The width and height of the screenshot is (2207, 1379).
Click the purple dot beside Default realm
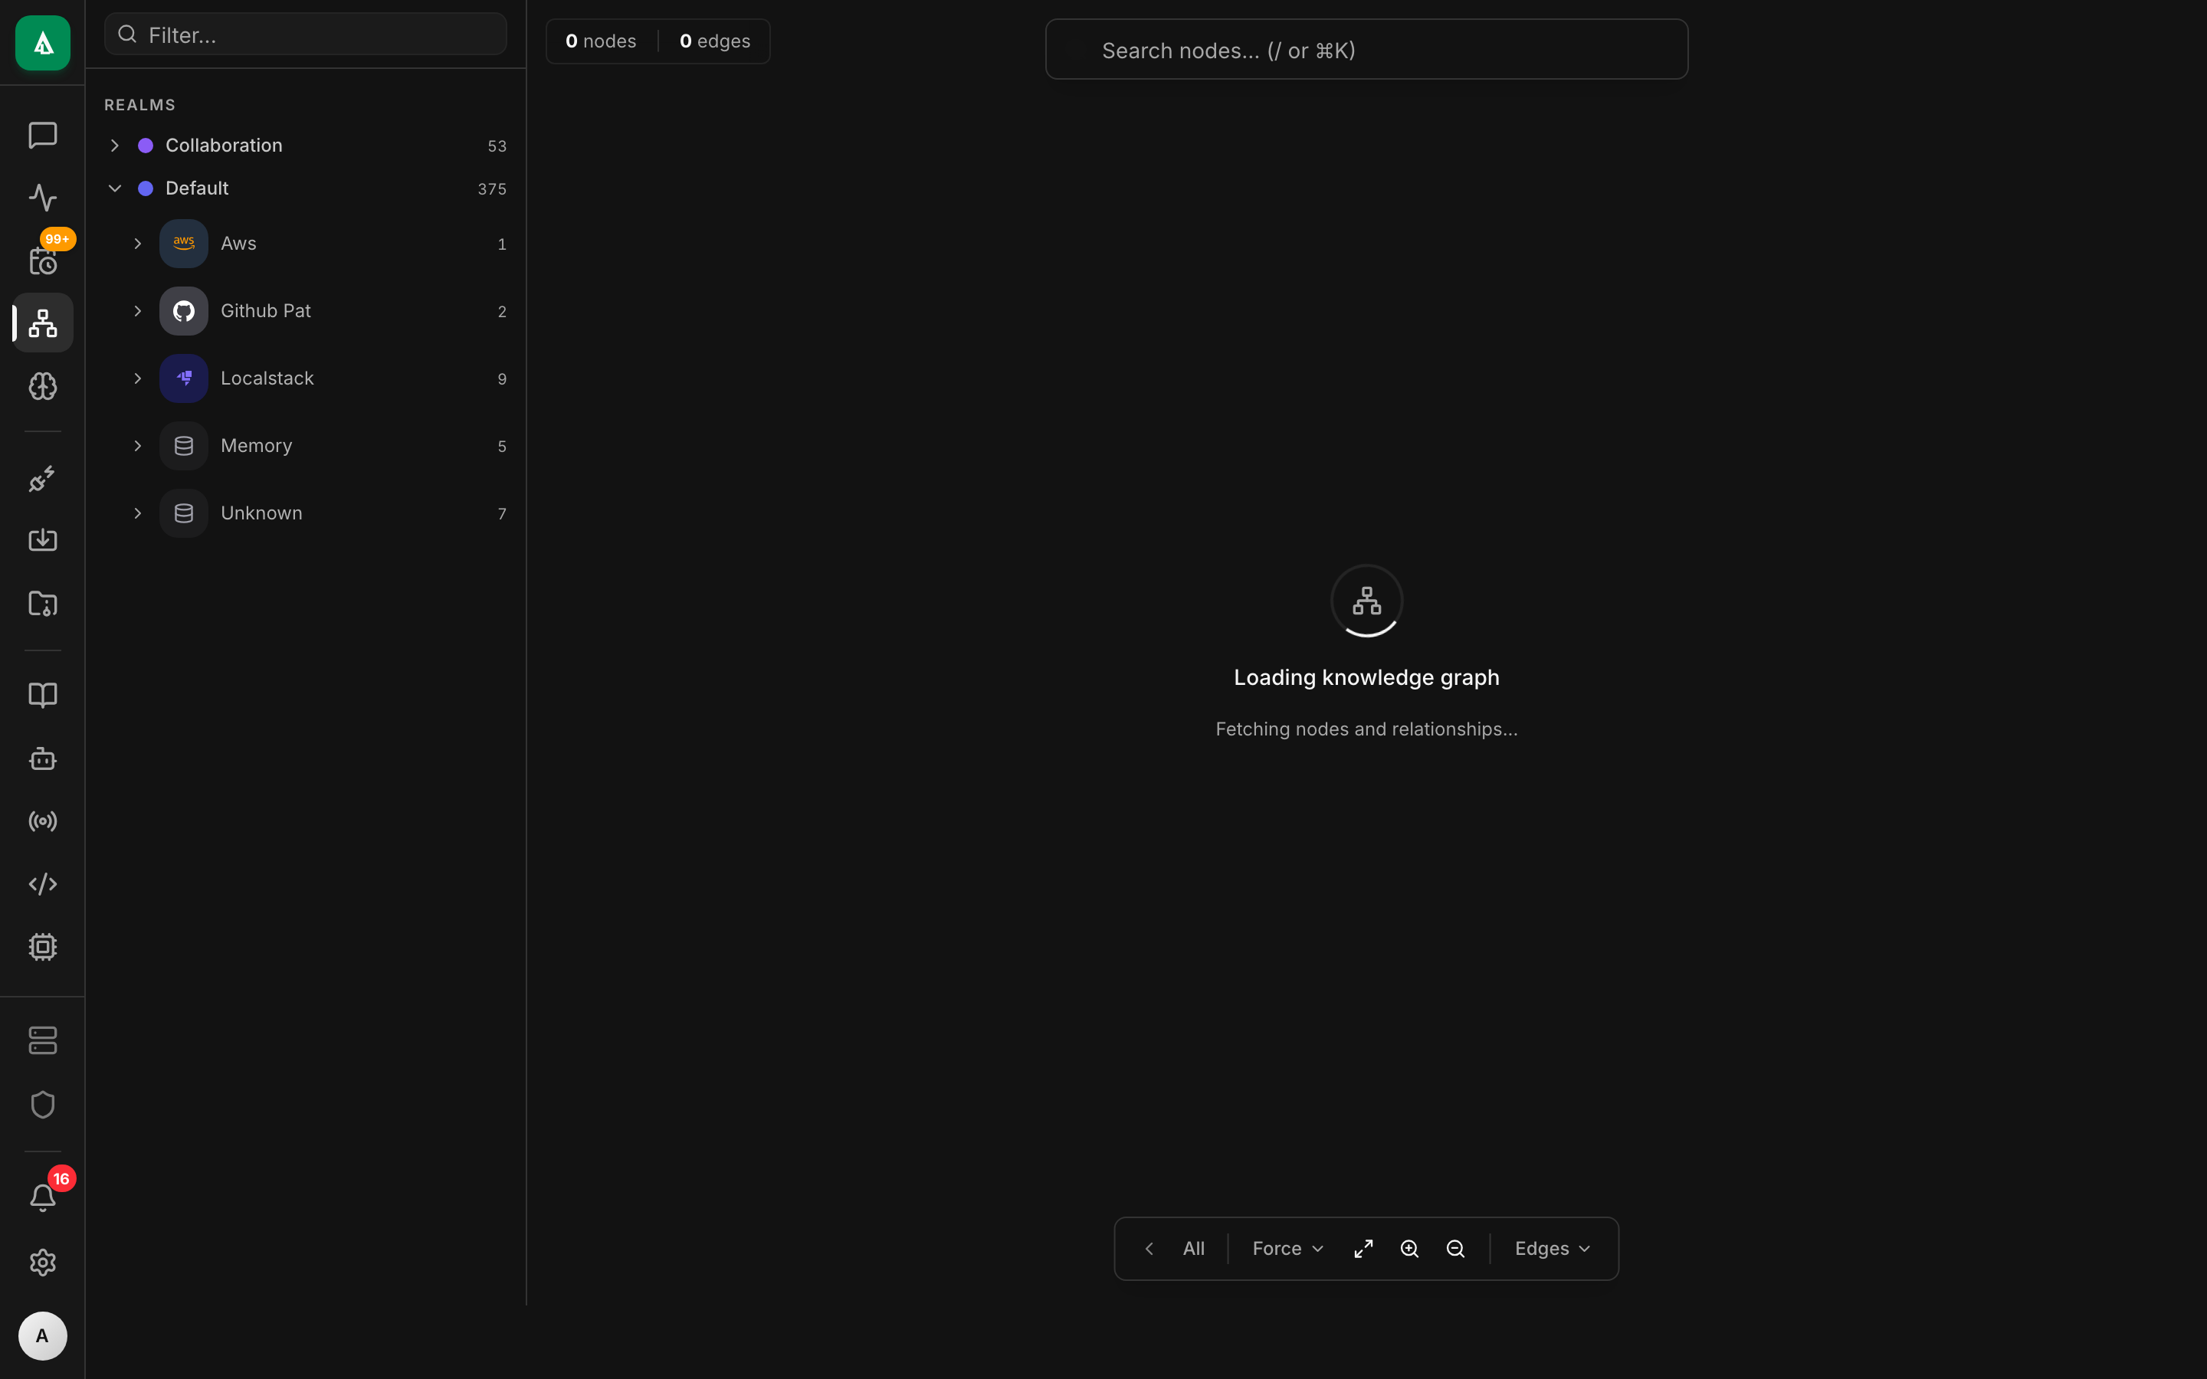[x=147, y=188]
